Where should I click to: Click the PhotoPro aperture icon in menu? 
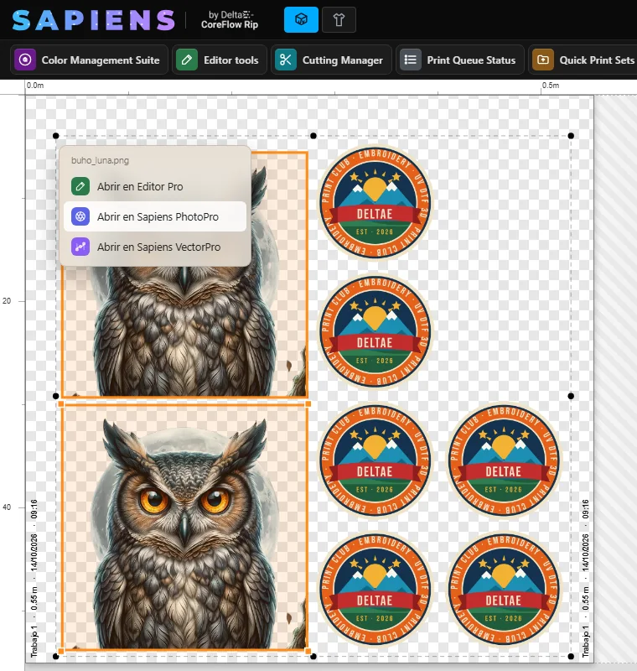(80, 216)
